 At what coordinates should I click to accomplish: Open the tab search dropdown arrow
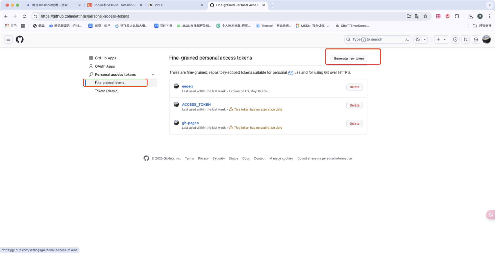tap(490, 5)
